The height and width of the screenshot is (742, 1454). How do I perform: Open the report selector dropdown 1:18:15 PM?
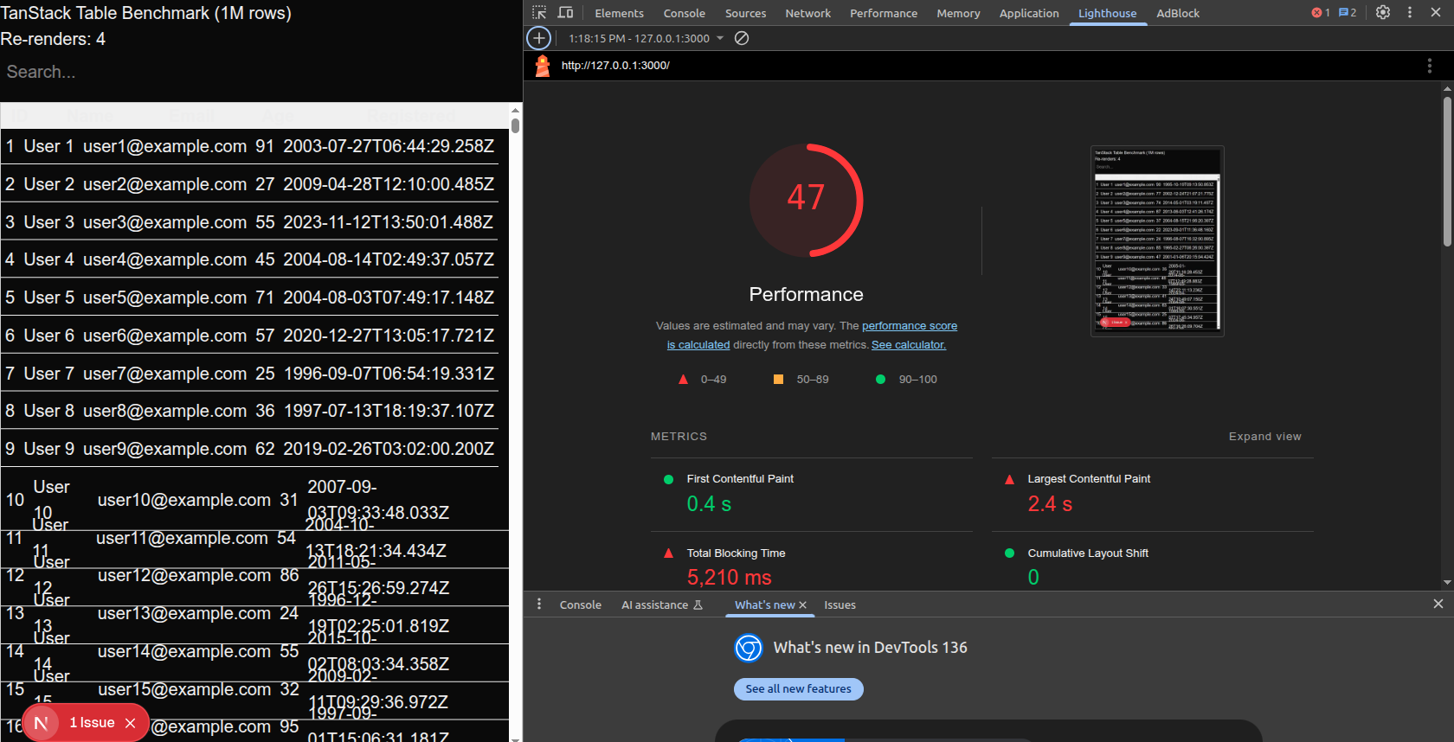pyautogui.click(x=646, y=38)
